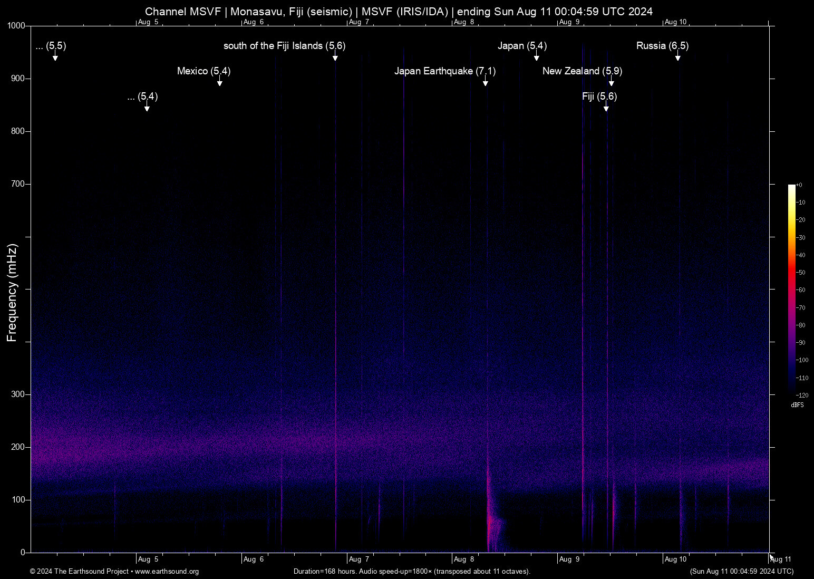Click the Frequency (mHz) axis title
Screen dimensions: 814x579
12,293
